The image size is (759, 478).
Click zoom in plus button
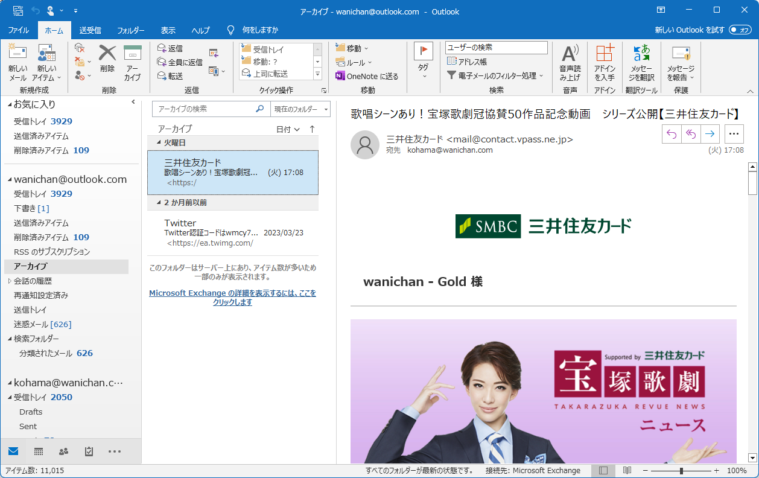coord(716,471)
